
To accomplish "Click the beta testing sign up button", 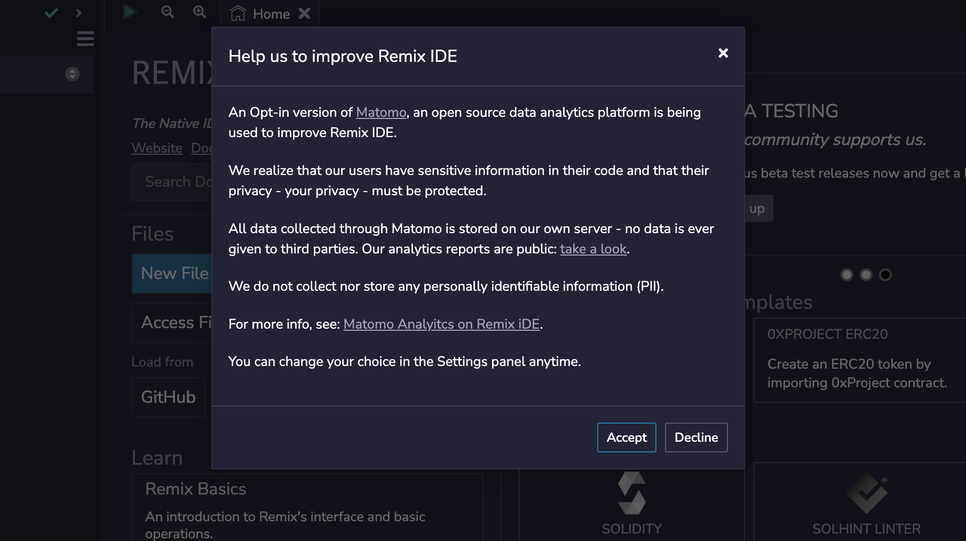I will pyautogui.click(x=758, y=209).
